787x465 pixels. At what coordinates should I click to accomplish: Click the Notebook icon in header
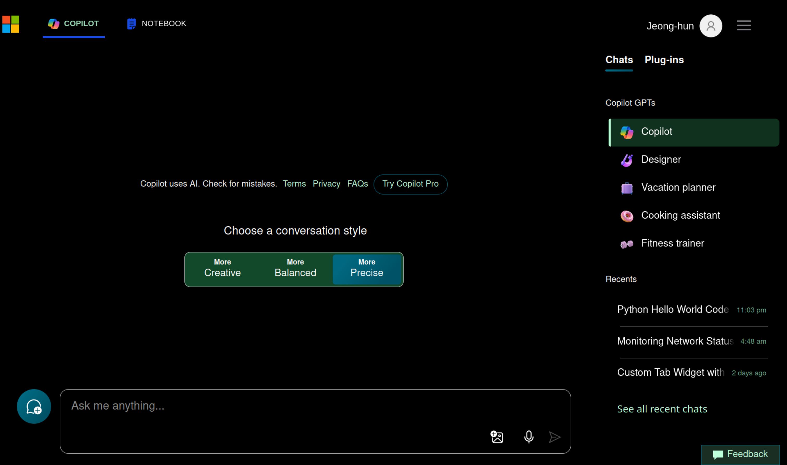132,24
